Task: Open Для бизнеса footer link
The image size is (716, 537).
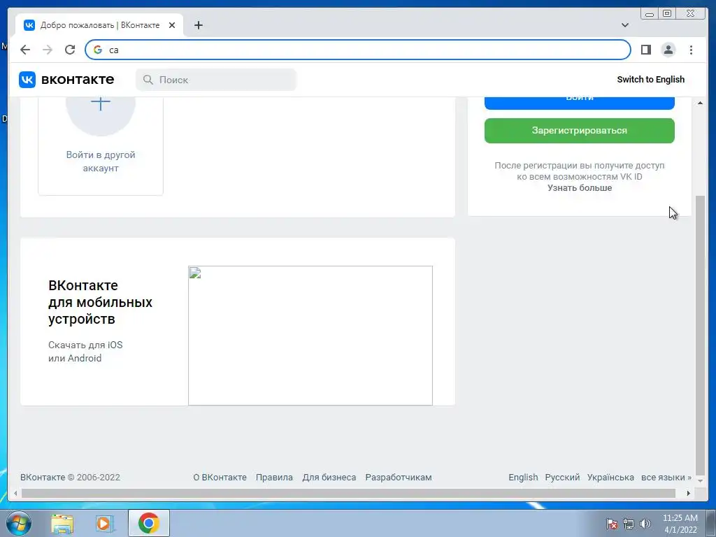Action: coord(329,477)
